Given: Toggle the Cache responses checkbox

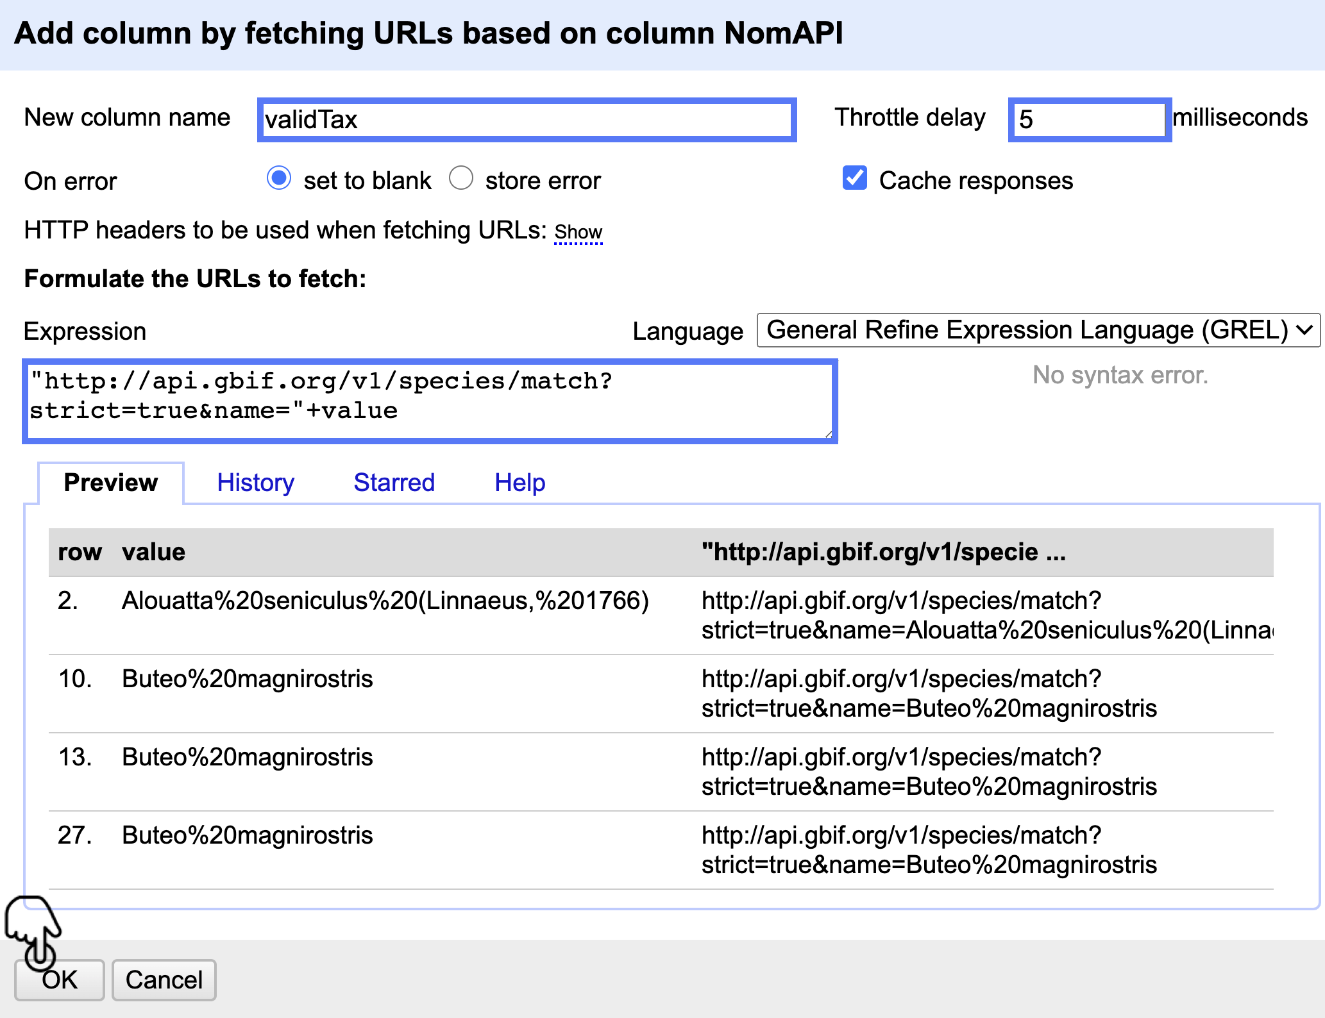Looking at the screenshot, I should click(x=855, y=178).
